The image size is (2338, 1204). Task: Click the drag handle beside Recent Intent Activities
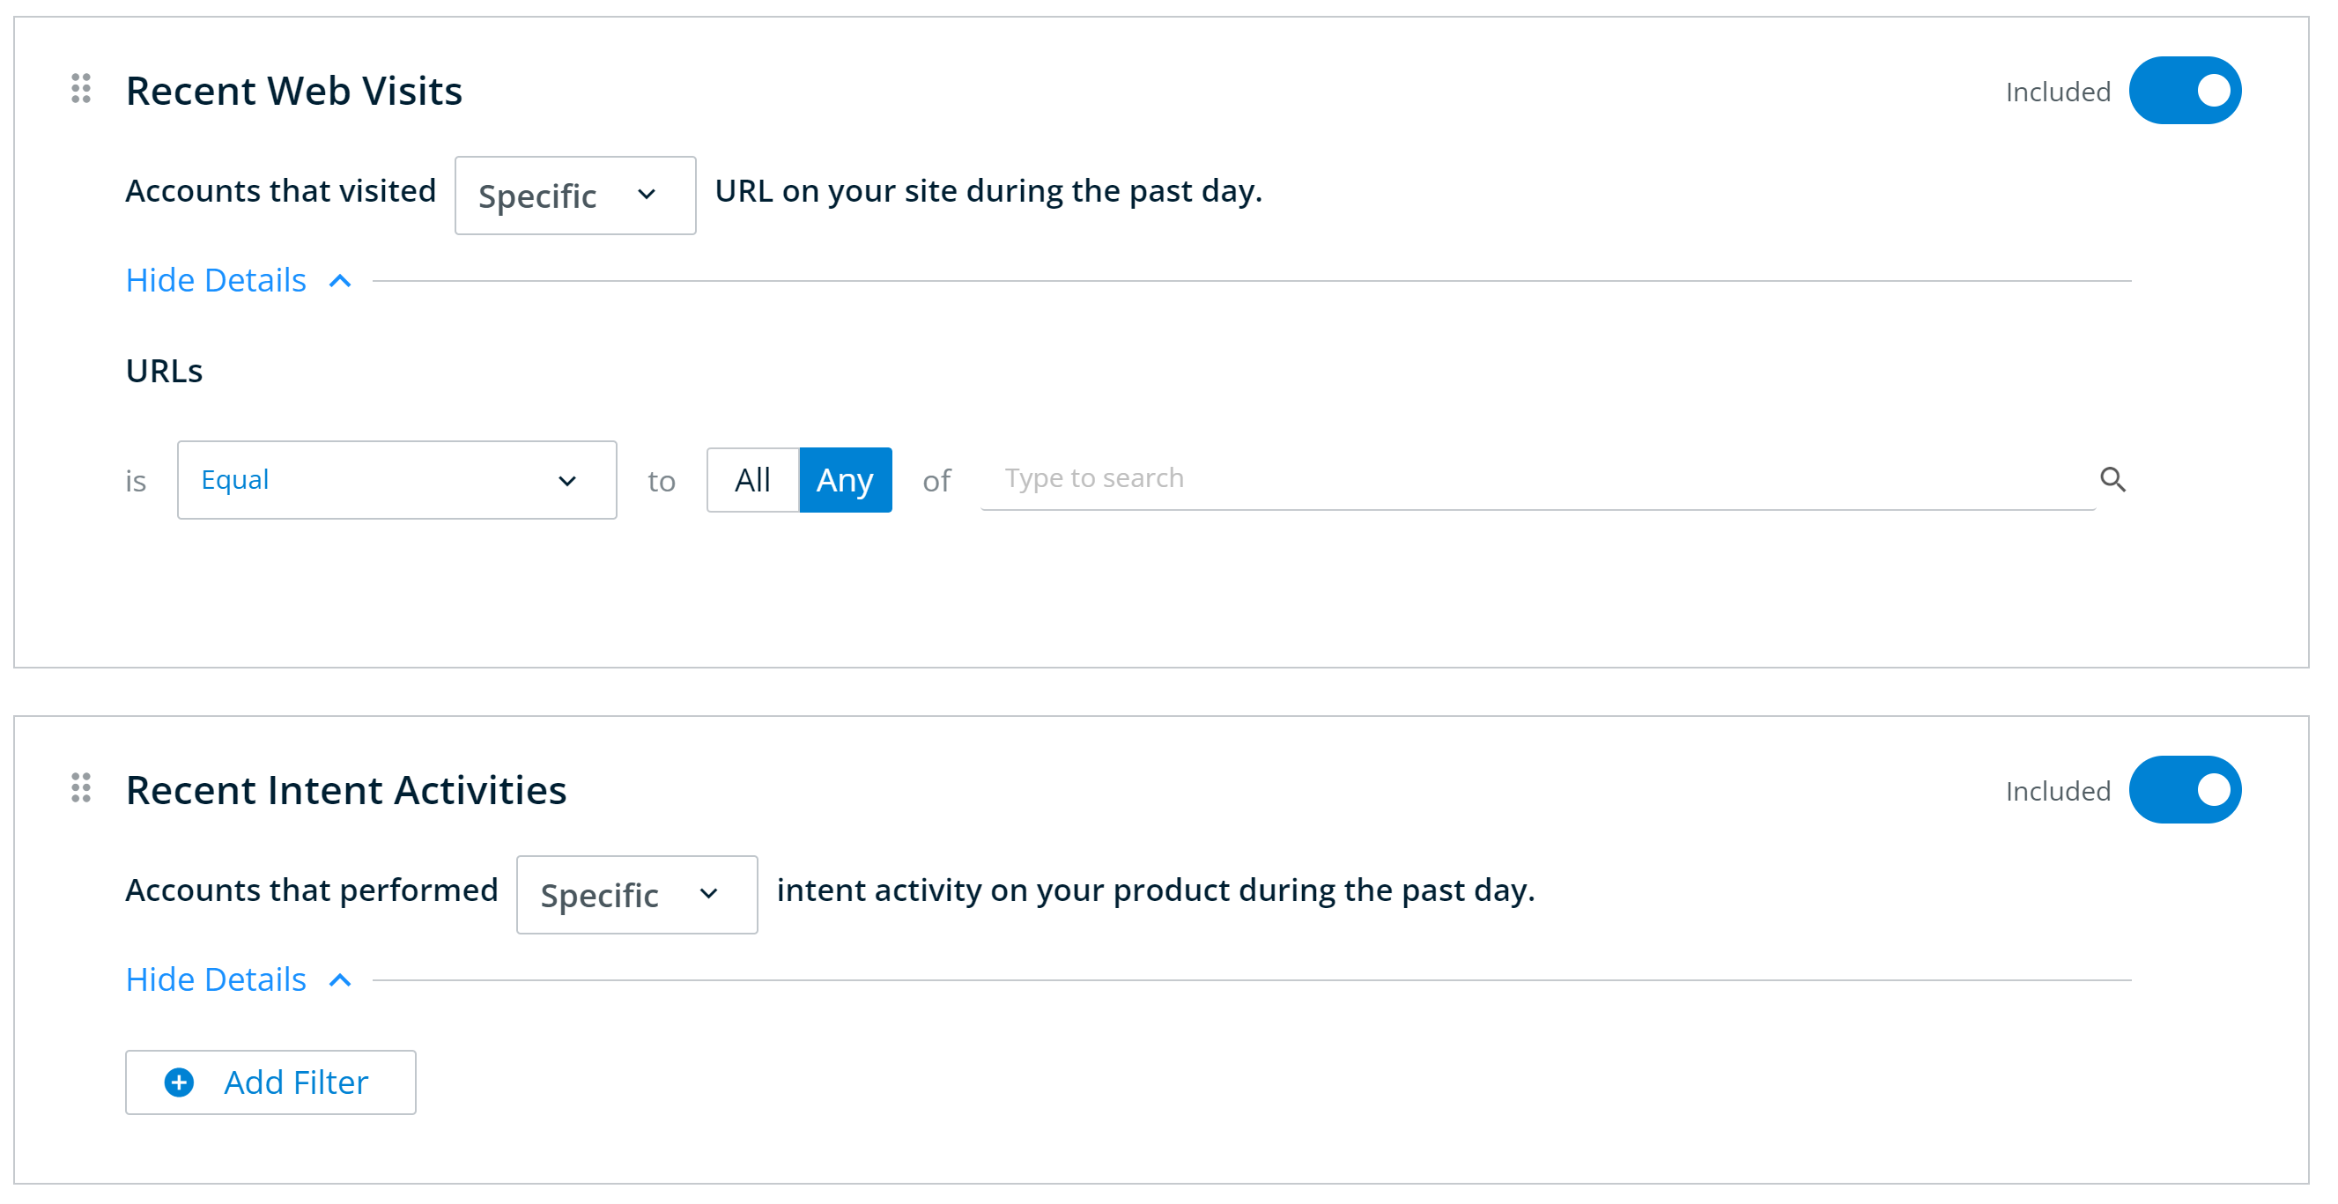tap(81, 787)
